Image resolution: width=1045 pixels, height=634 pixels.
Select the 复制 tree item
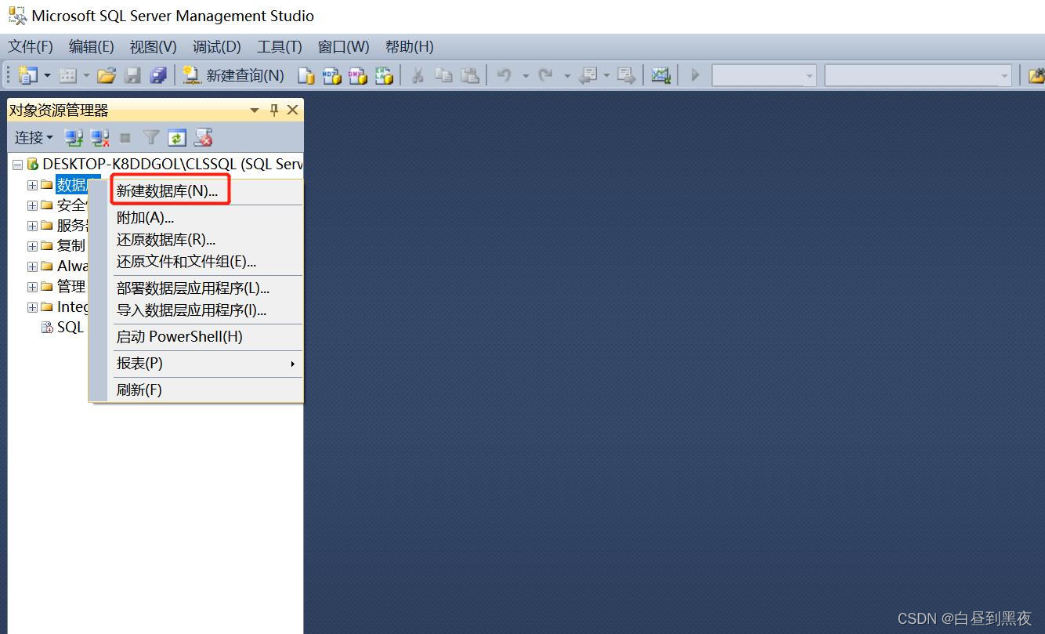point(71,246)
